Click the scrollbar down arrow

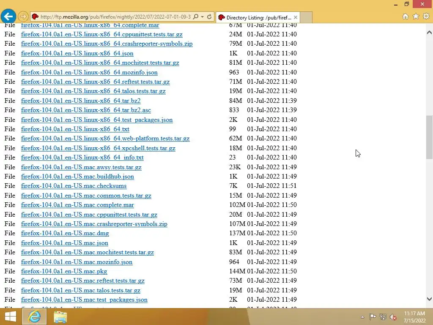click(x=429, y=299)
